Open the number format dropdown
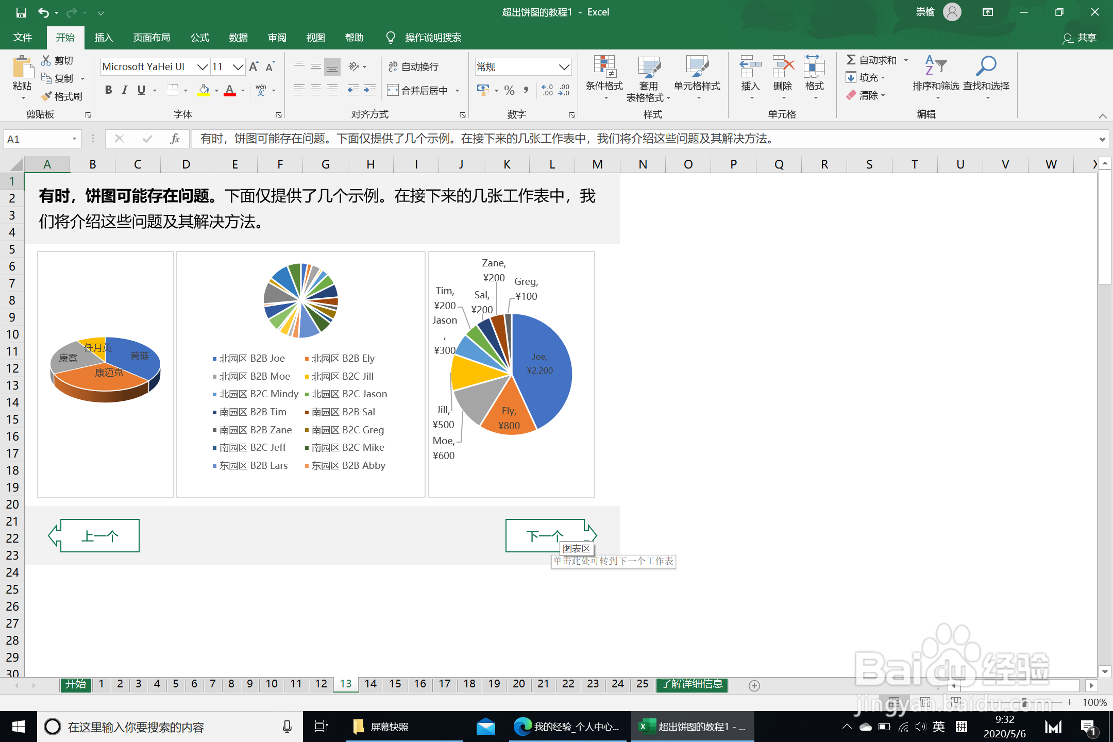Viewport: 1113px width, 742px height. (x=564, y=67)
